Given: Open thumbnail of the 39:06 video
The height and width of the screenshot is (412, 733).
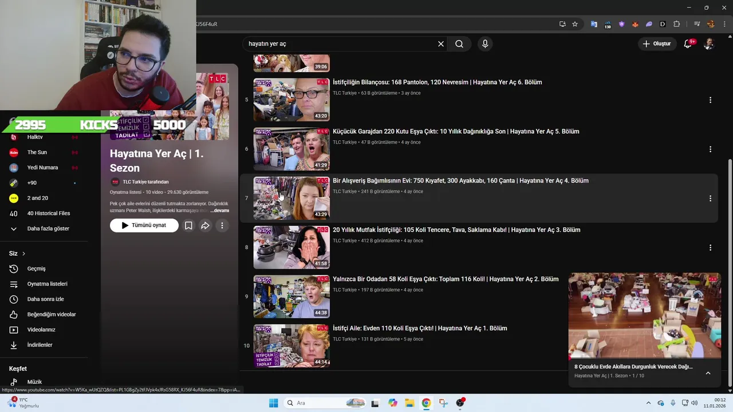Looking at the screenshot, I should pos(291,63).
